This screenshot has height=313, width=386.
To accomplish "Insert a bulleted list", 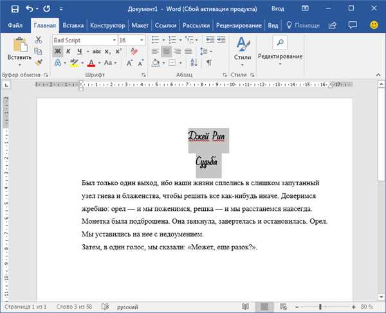I will point(155,39).
